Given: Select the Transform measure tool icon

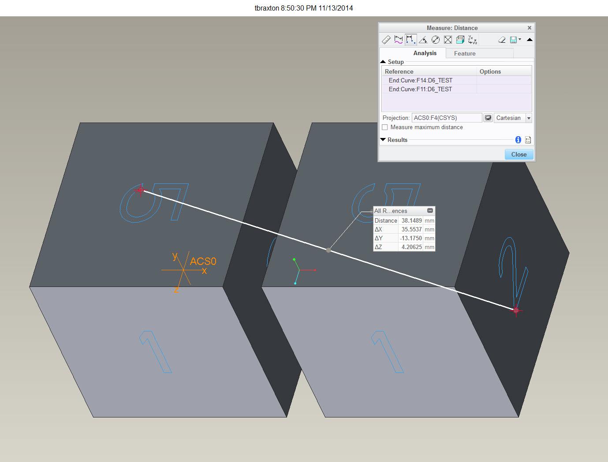Looking at the screenshot, I should click(x=473, y=40).
